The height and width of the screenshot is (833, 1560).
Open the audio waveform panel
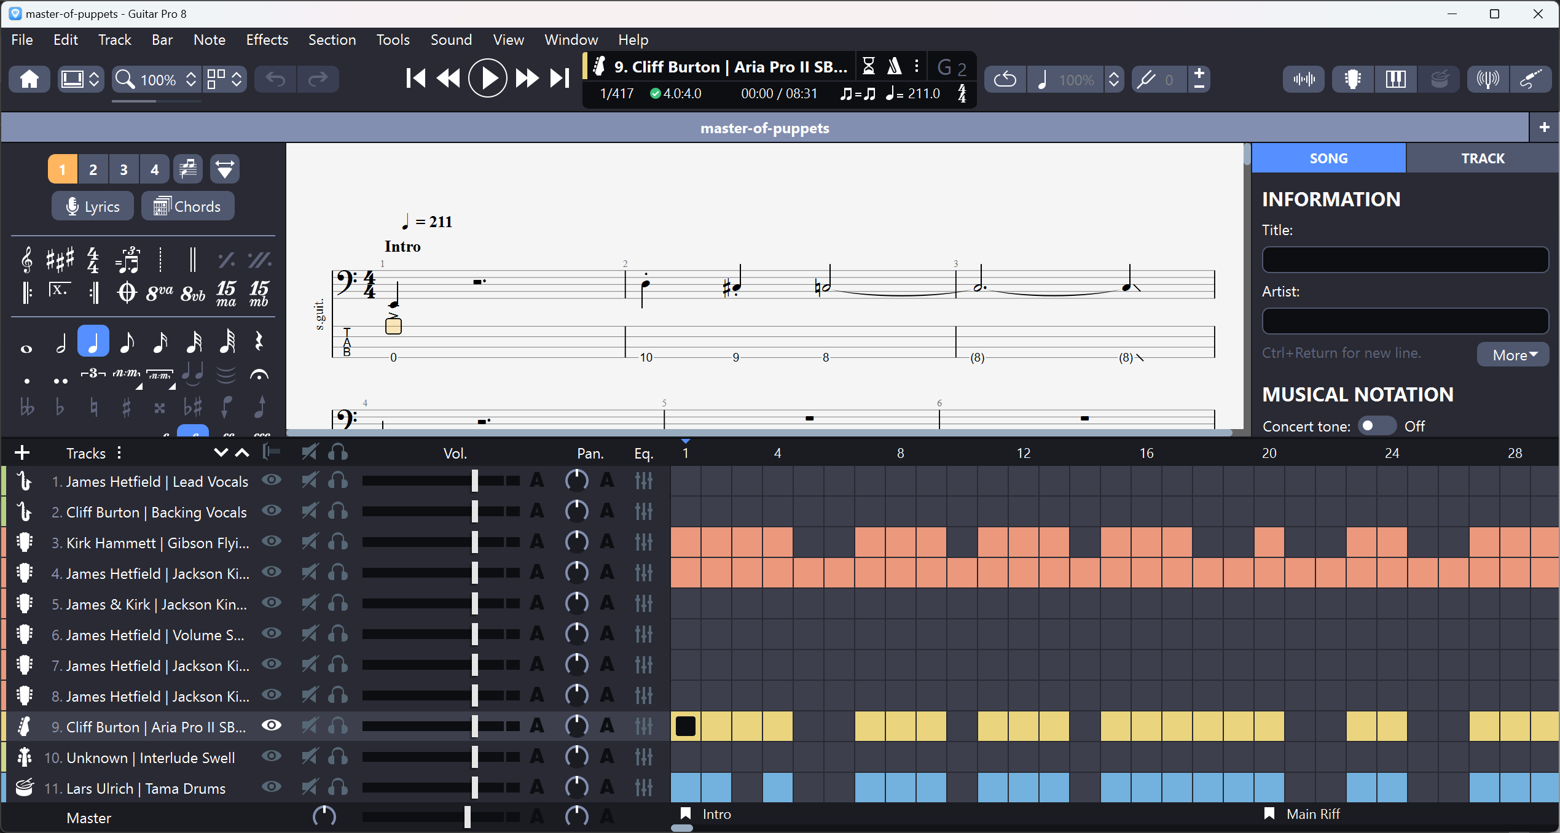1303,79
